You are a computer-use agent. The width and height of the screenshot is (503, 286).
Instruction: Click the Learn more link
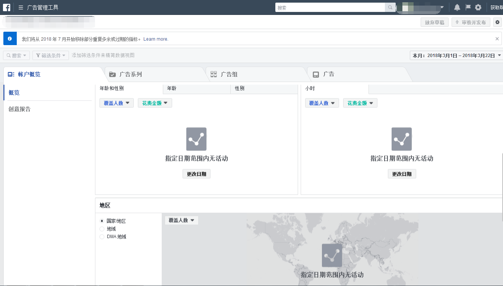(x=155, y=39)
